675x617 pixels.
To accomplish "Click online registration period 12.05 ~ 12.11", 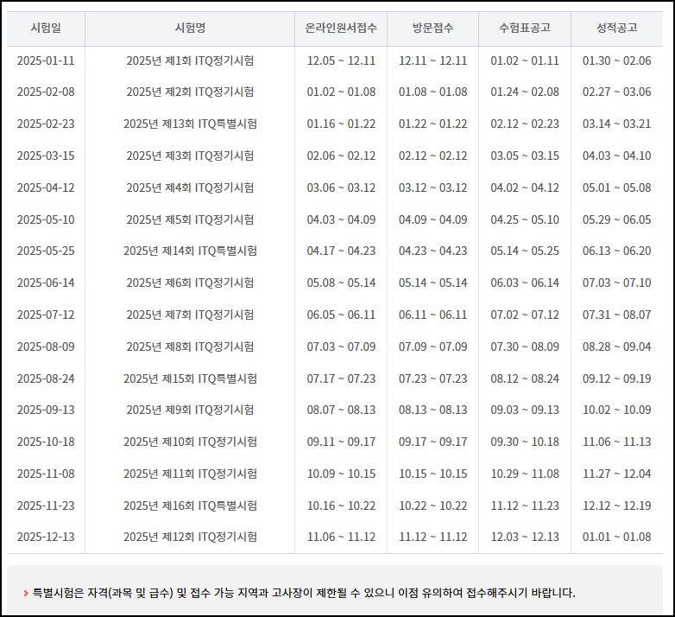I will tap(341, 60).
